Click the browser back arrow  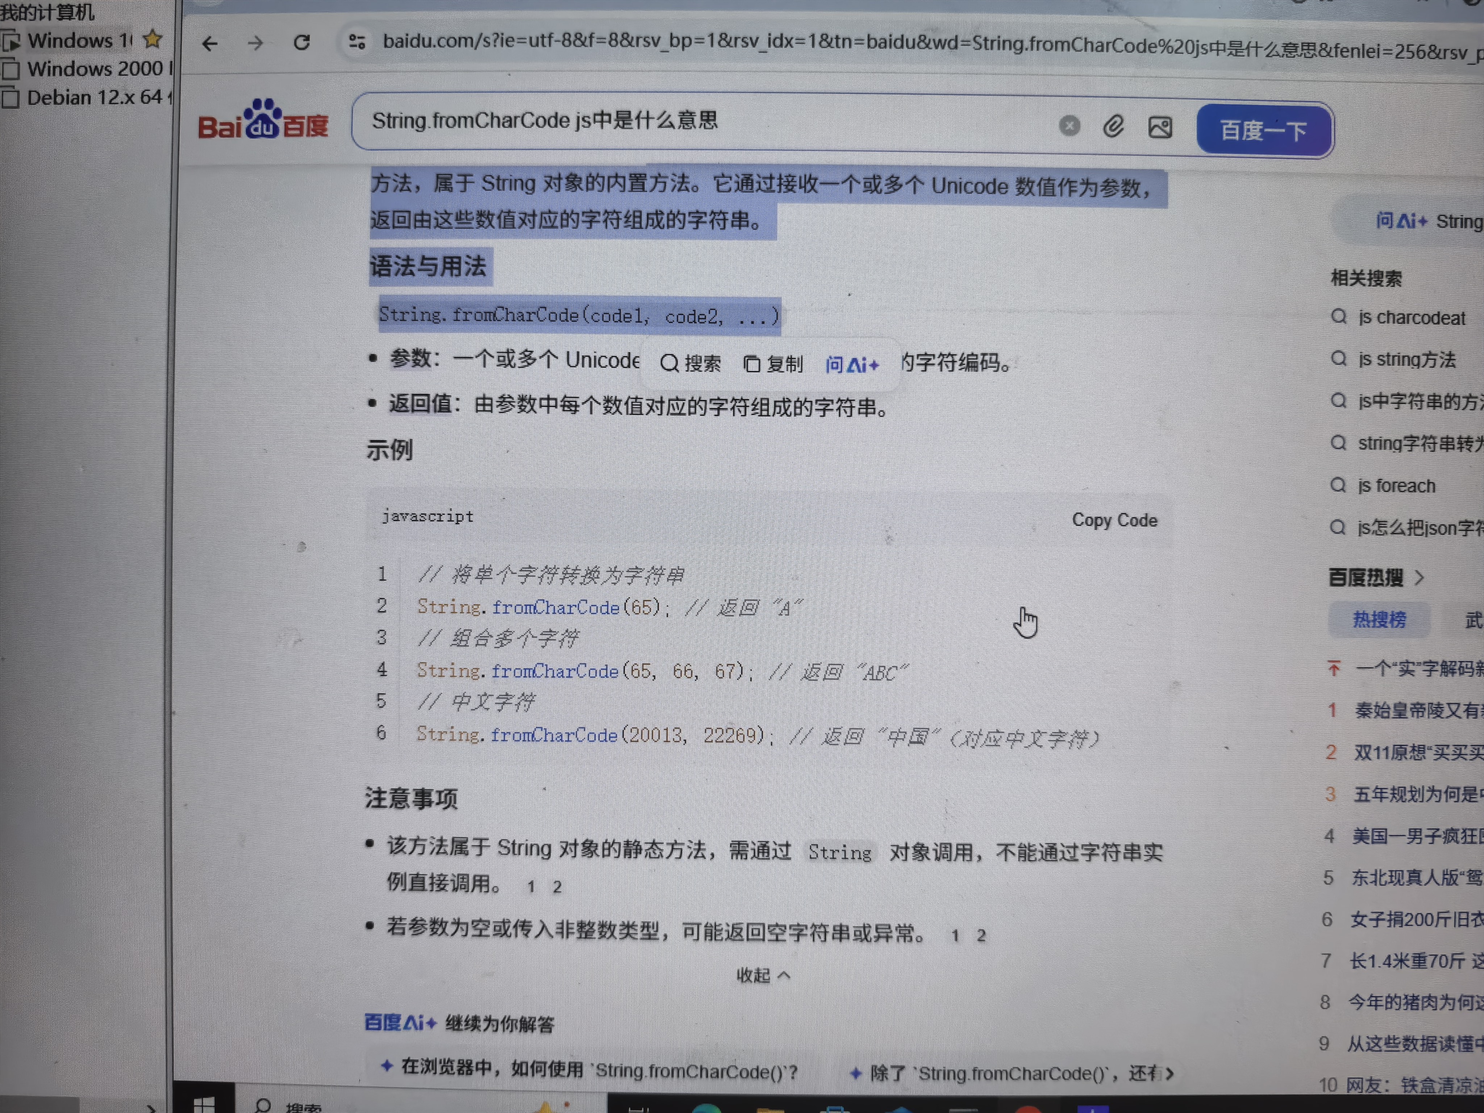pos(210,43)
